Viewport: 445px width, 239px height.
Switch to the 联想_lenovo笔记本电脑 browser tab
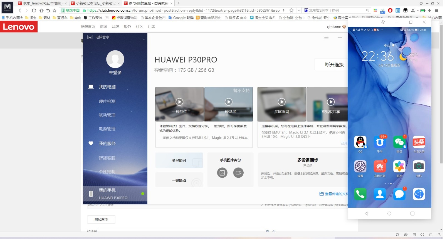point(42,3)
